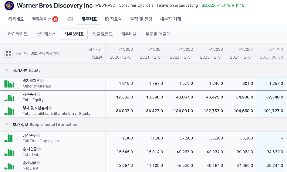Open Total Equity bar chart icon

[9, 98]
